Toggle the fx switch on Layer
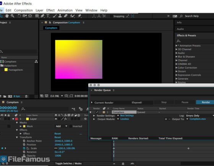The width and height of the screenshot is (214, 166). (66, 119)
